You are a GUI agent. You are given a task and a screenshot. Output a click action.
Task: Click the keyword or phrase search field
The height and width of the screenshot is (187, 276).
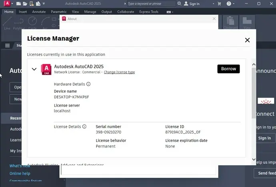151,4
